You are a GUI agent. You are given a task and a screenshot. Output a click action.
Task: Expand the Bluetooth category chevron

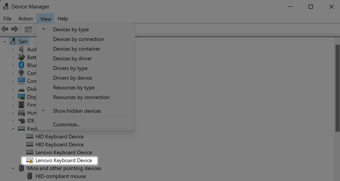coord(13,65)
